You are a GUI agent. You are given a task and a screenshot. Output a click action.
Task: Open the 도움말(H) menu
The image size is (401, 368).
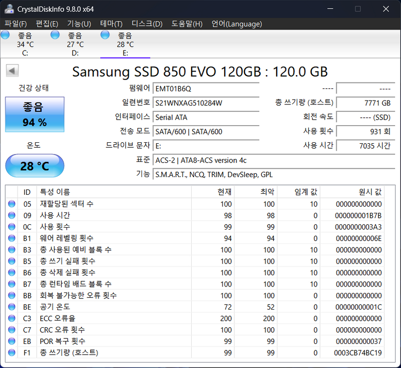pyautogui.click(x=187, y=24)
